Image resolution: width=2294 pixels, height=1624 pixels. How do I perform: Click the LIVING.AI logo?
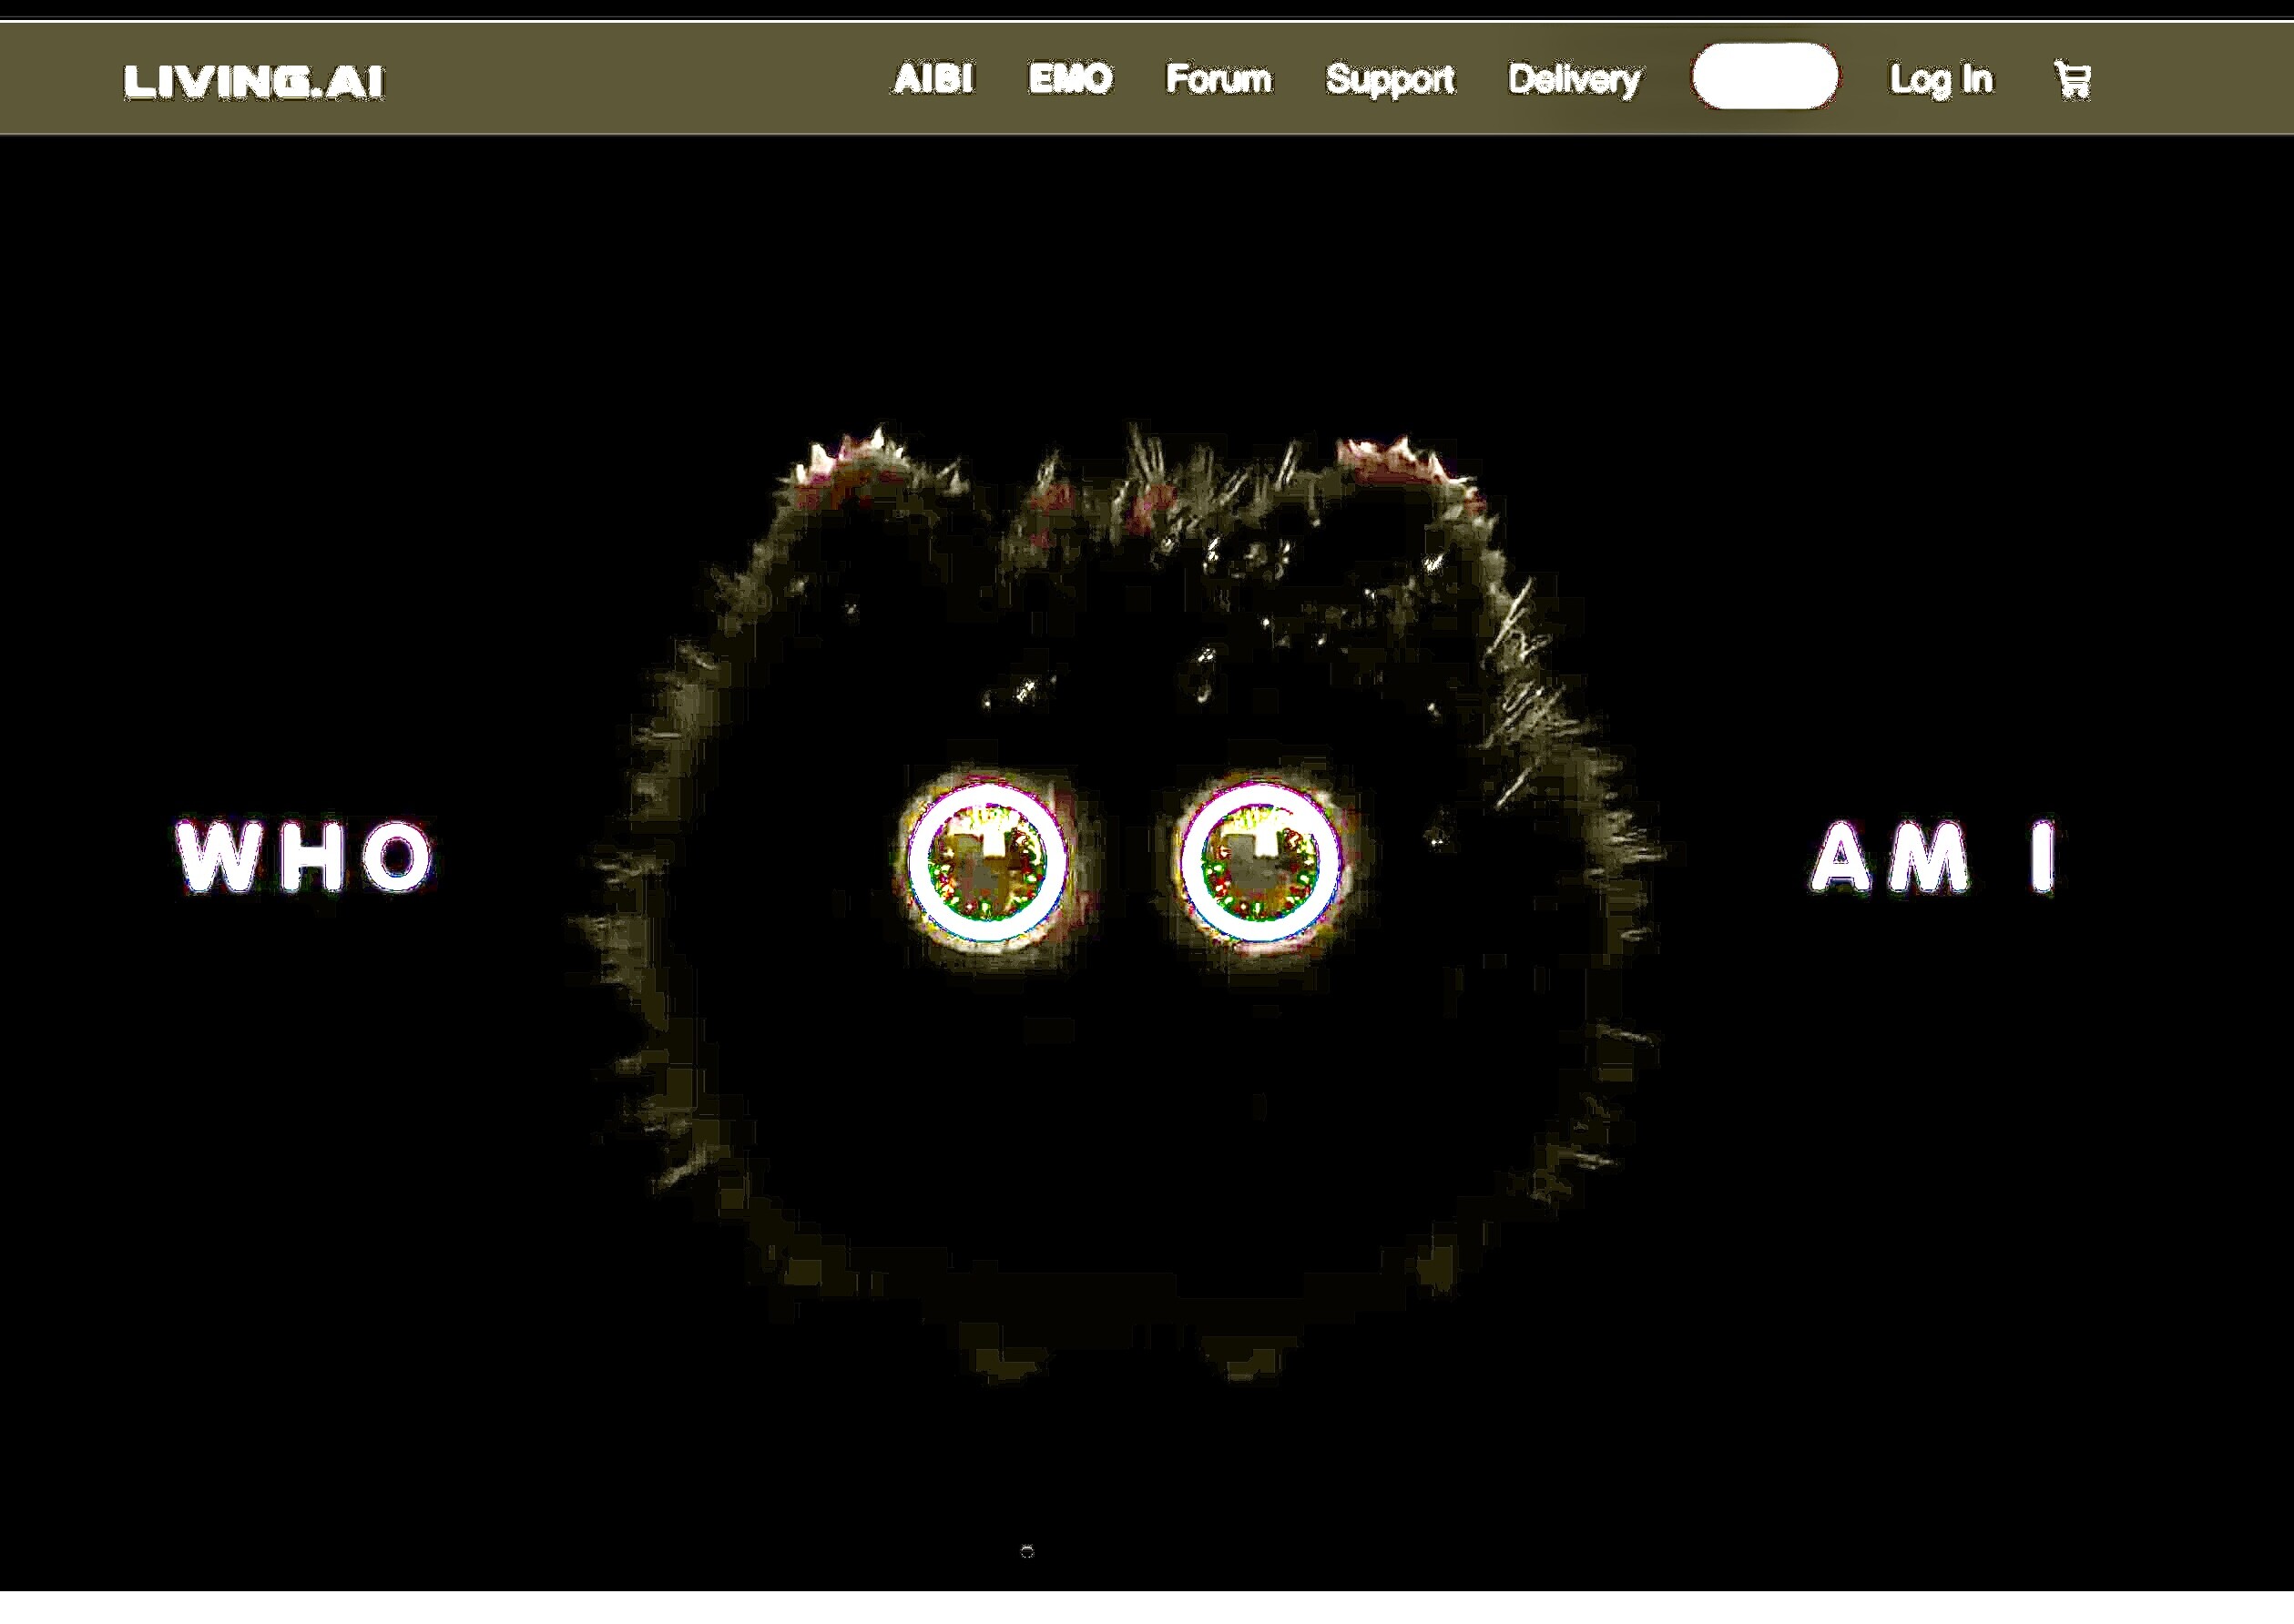(253, 82)
